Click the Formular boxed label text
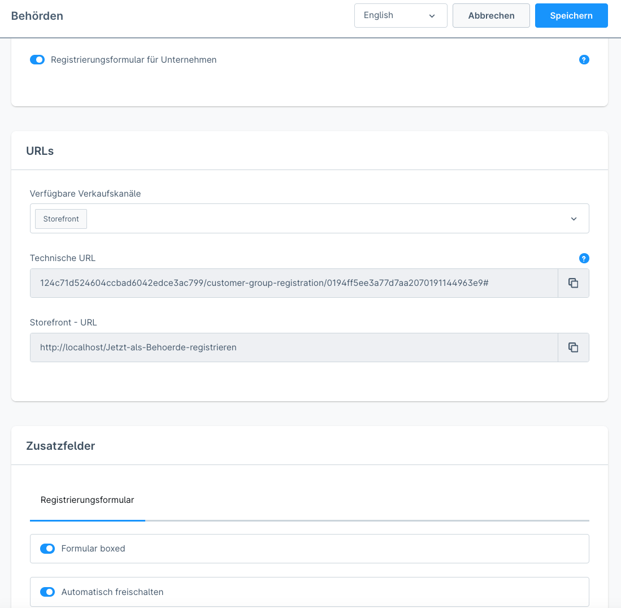This screenshot has height=608, width=621. pyautogui.click(x=93, y=549)
